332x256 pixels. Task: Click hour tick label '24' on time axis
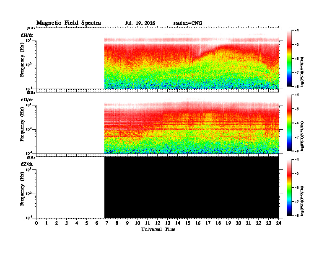tap(279, 223)
